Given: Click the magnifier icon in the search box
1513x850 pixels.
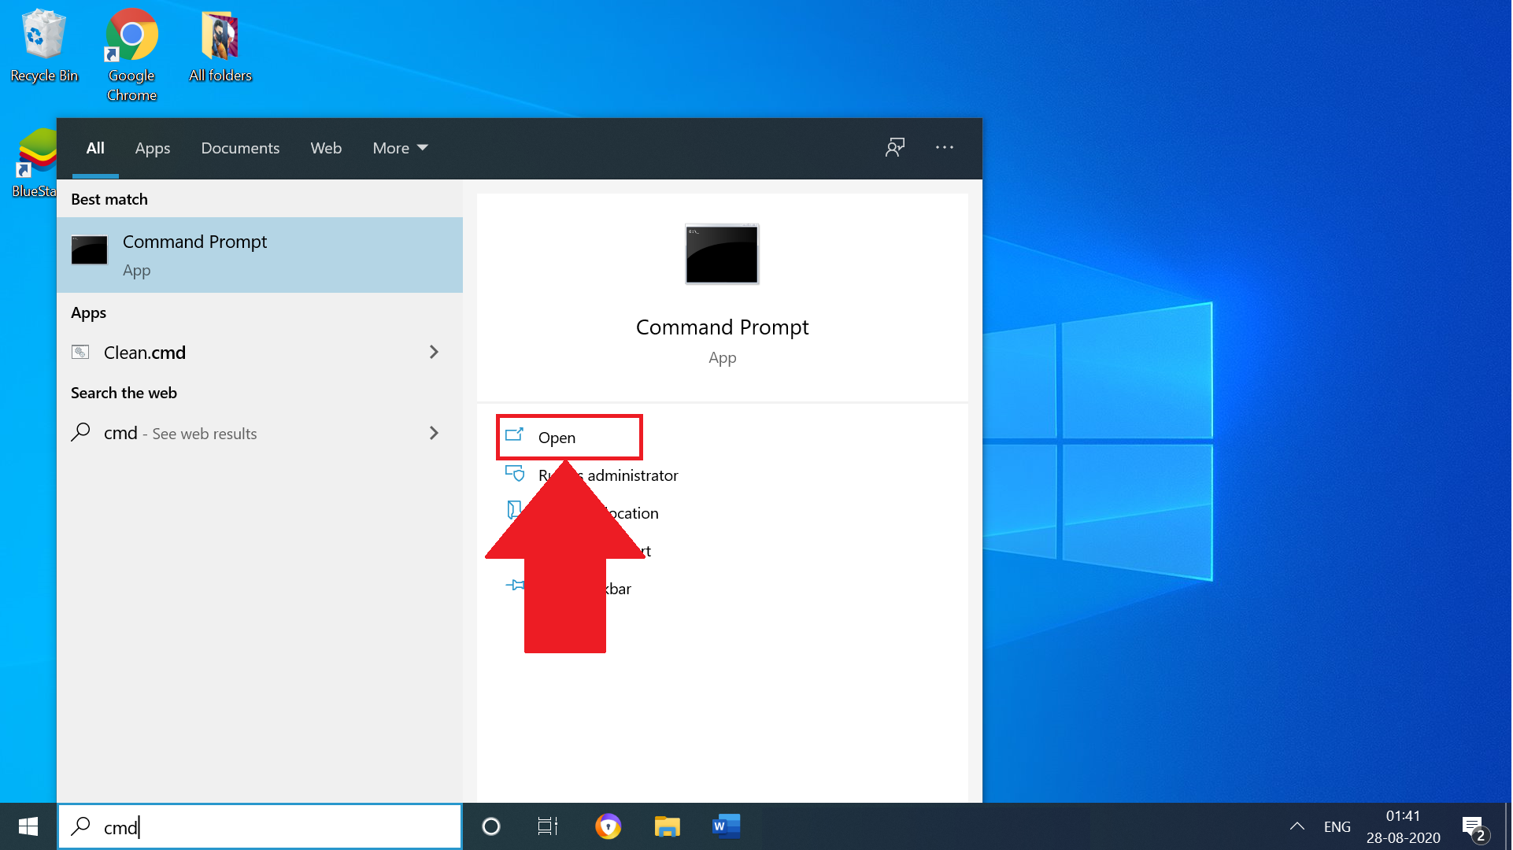Looking at the screenshot, I should [x=80, y=826].
